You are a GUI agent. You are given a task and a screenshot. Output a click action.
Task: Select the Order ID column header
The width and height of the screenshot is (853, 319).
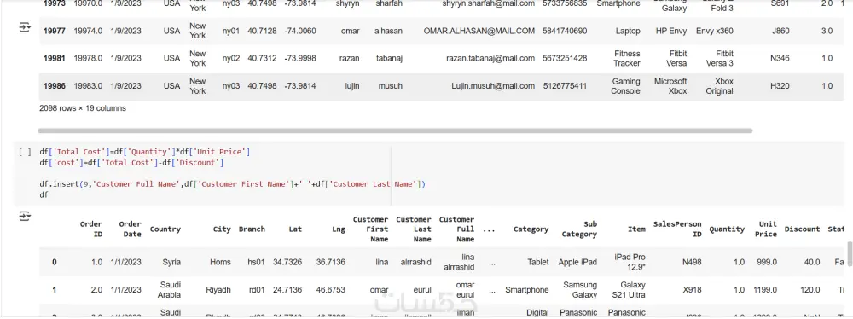point(91,229)
